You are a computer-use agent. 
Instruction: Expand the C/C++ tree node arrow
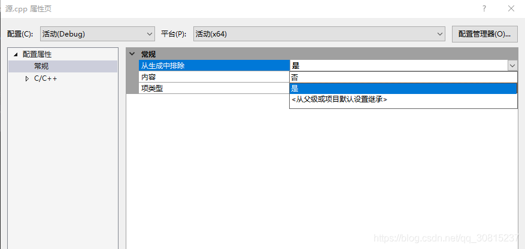(28, 78)
